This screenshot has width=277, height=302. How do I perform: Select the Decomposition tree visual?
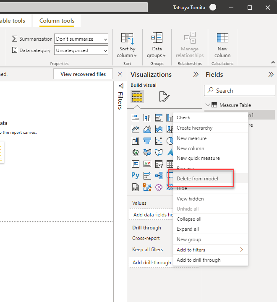tap(159, 175)
